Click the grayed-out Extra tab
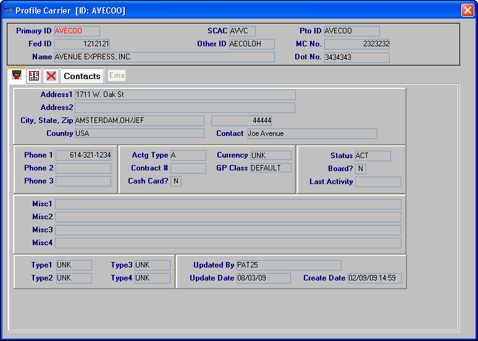 tap(117, 75)
